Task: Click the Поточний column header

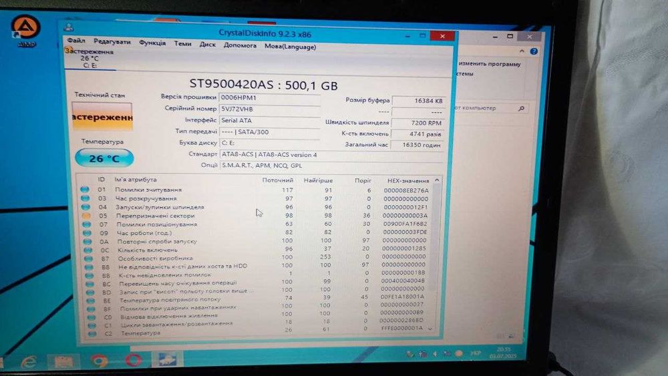Action: click(277, 180)
